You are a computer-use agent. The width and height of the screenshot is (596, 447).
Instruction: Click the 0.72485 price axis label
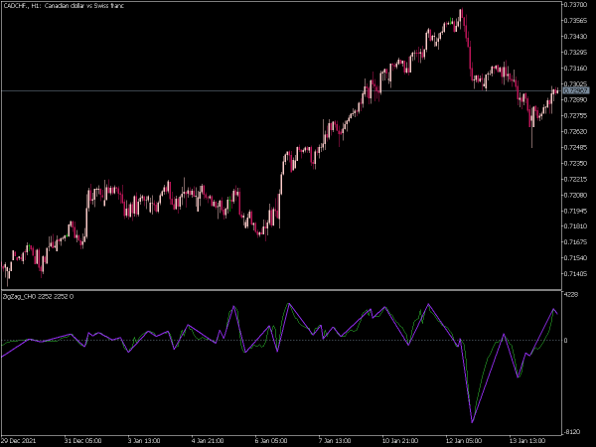coord(576,147)
